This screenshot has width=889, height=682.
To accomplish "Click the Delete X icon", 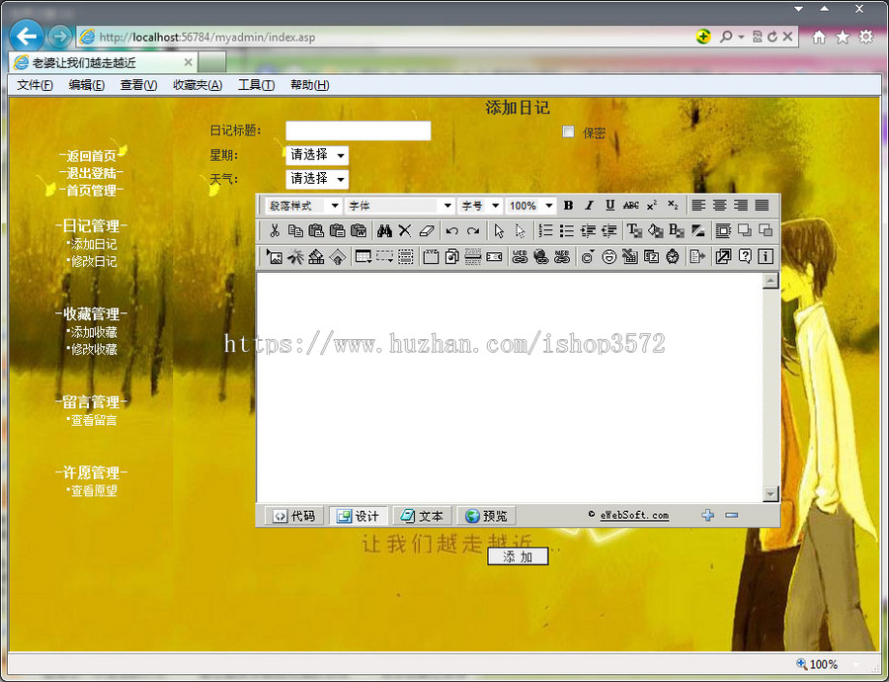I will (x=405, y=230).
